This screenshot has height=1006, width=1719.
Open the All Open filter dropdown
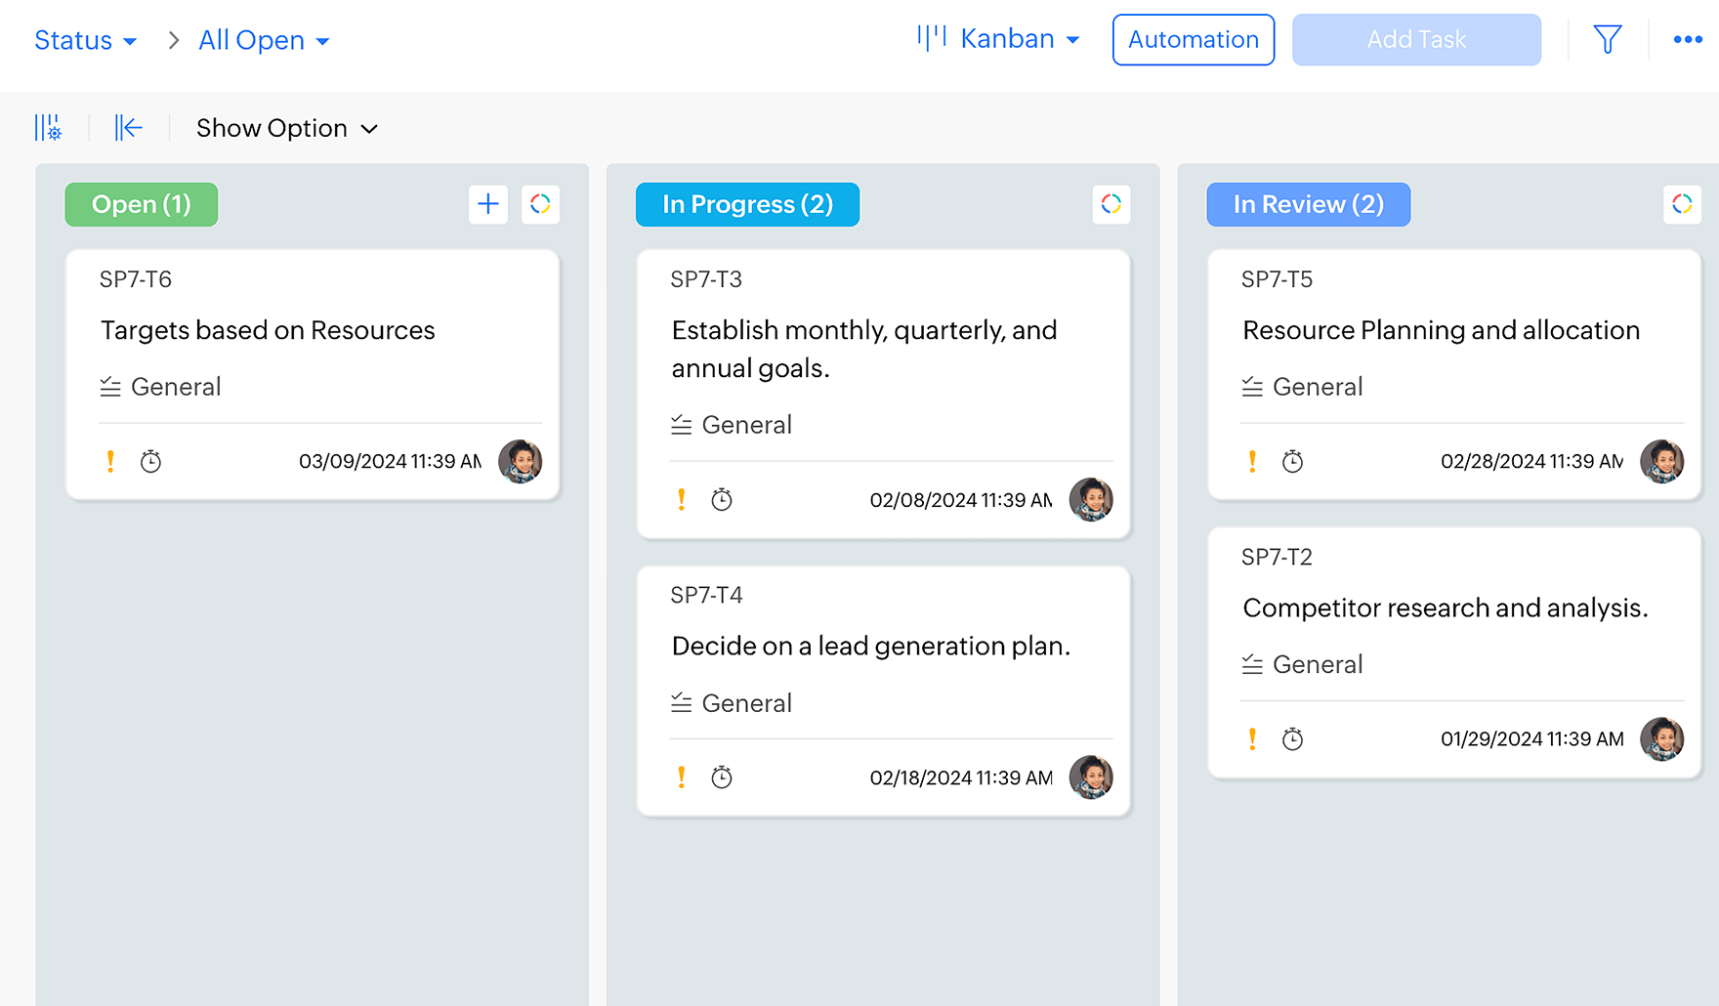click(x=264, y=40)
